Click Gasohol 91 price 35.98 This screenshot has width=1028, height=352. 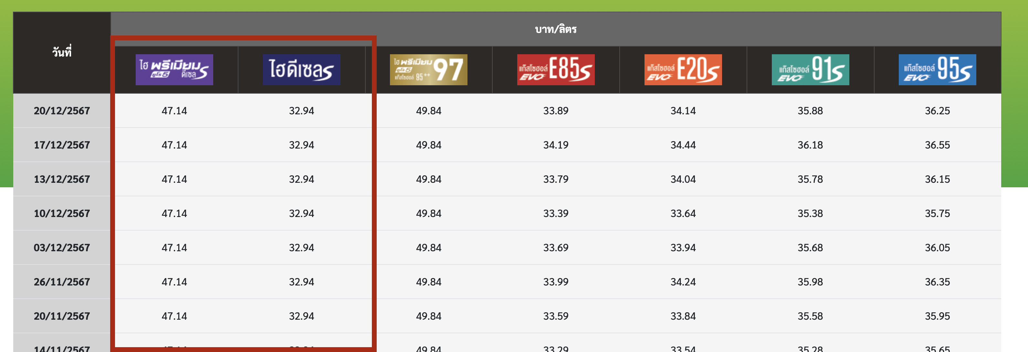[810, 282]
